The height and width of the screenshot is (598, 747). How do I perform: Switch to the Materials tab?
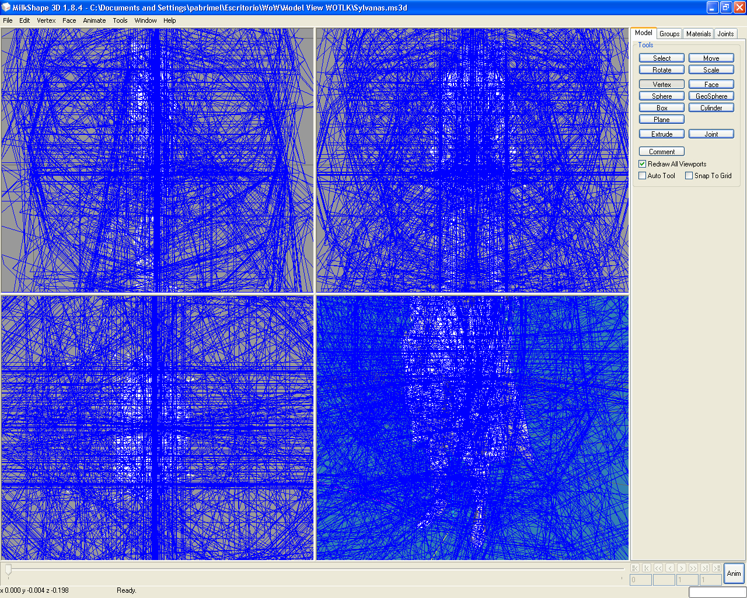tap(699, 34)
